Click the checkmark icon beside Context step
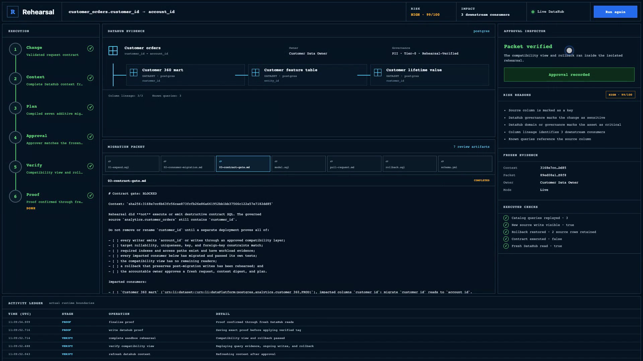 click(x=90, y=78)
